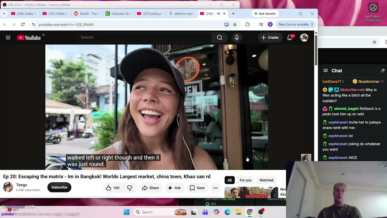Open the YouTube account avatar menu
Viewport: 387px width, 218px height.
click(x=304, y=38)
